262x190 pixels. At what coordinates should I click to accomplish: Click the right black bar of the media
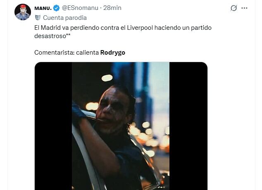(188, 124)
